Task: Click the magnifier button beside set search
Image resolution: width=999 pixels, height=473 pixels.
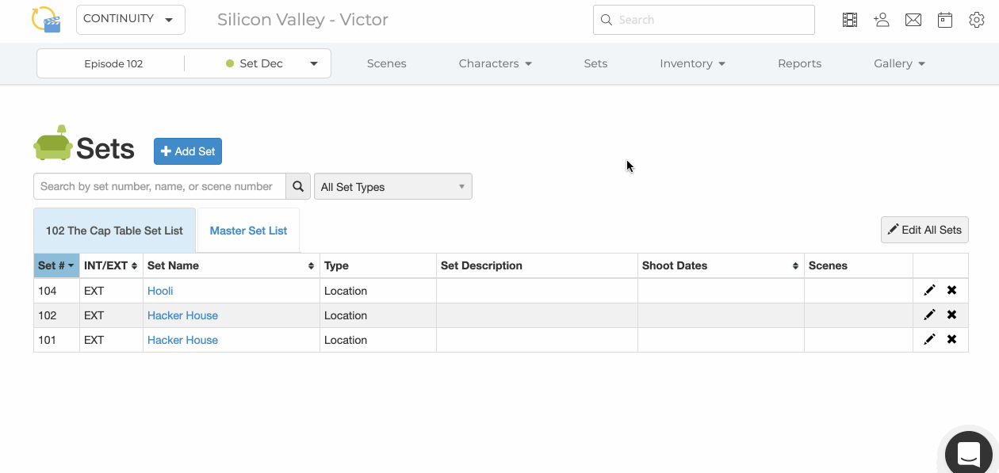Action: click(298, 186)
